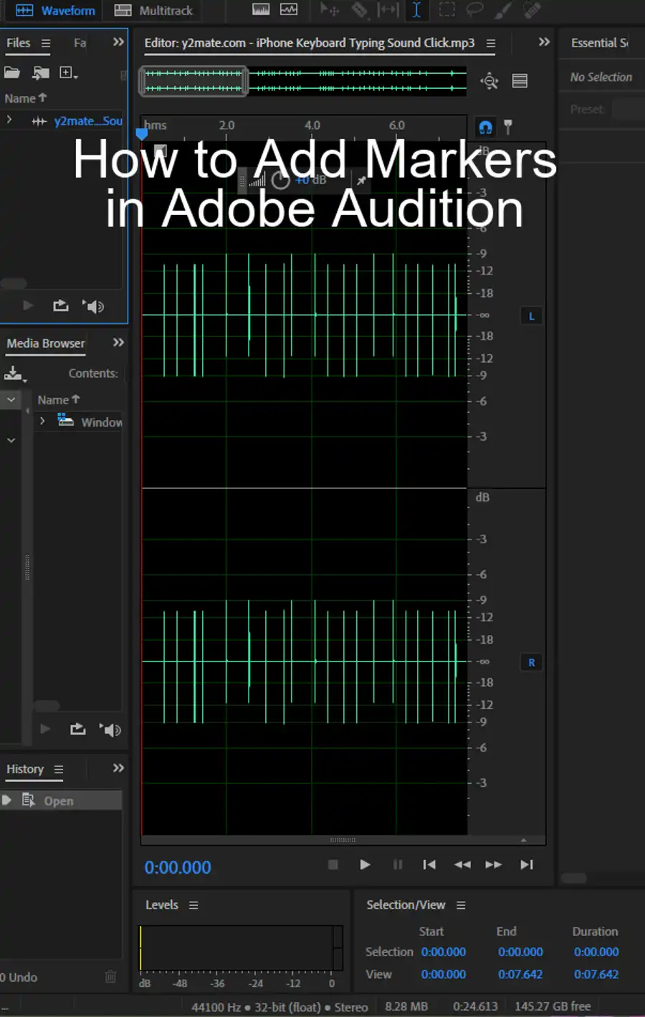Select the Move tool

pos(330,10)
